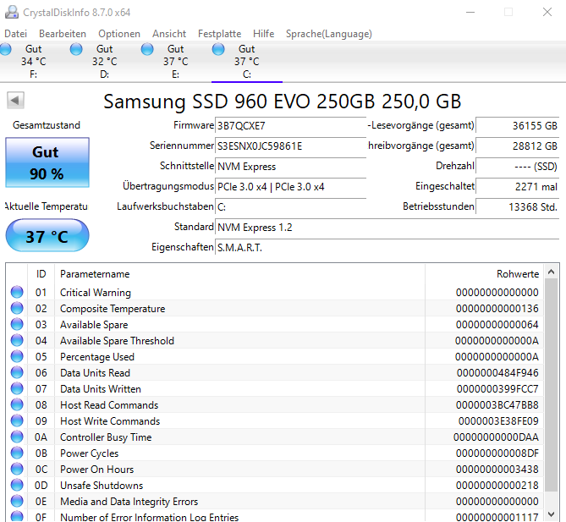Click the Eingeschaltet count 2271 mal

pyautogui.click(x=518, y=187)
